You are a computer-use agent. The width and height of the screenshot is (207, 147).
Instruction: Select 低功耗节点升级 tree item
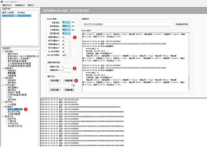15,126
